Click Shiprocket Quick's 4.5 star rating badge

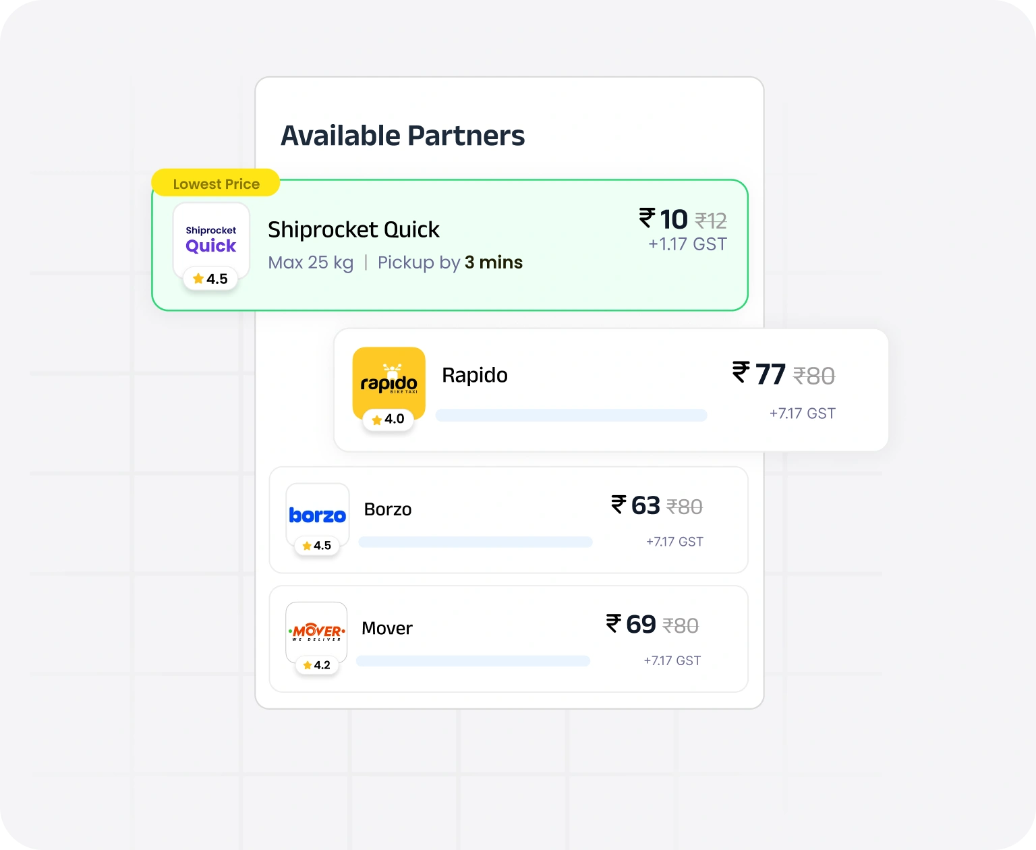[x=210, y=279]
